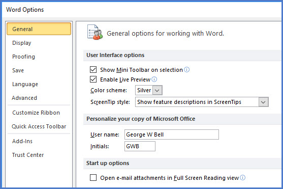Open the Display options category
This screenshot has height=189, width=283.
[x=22, y=43]
